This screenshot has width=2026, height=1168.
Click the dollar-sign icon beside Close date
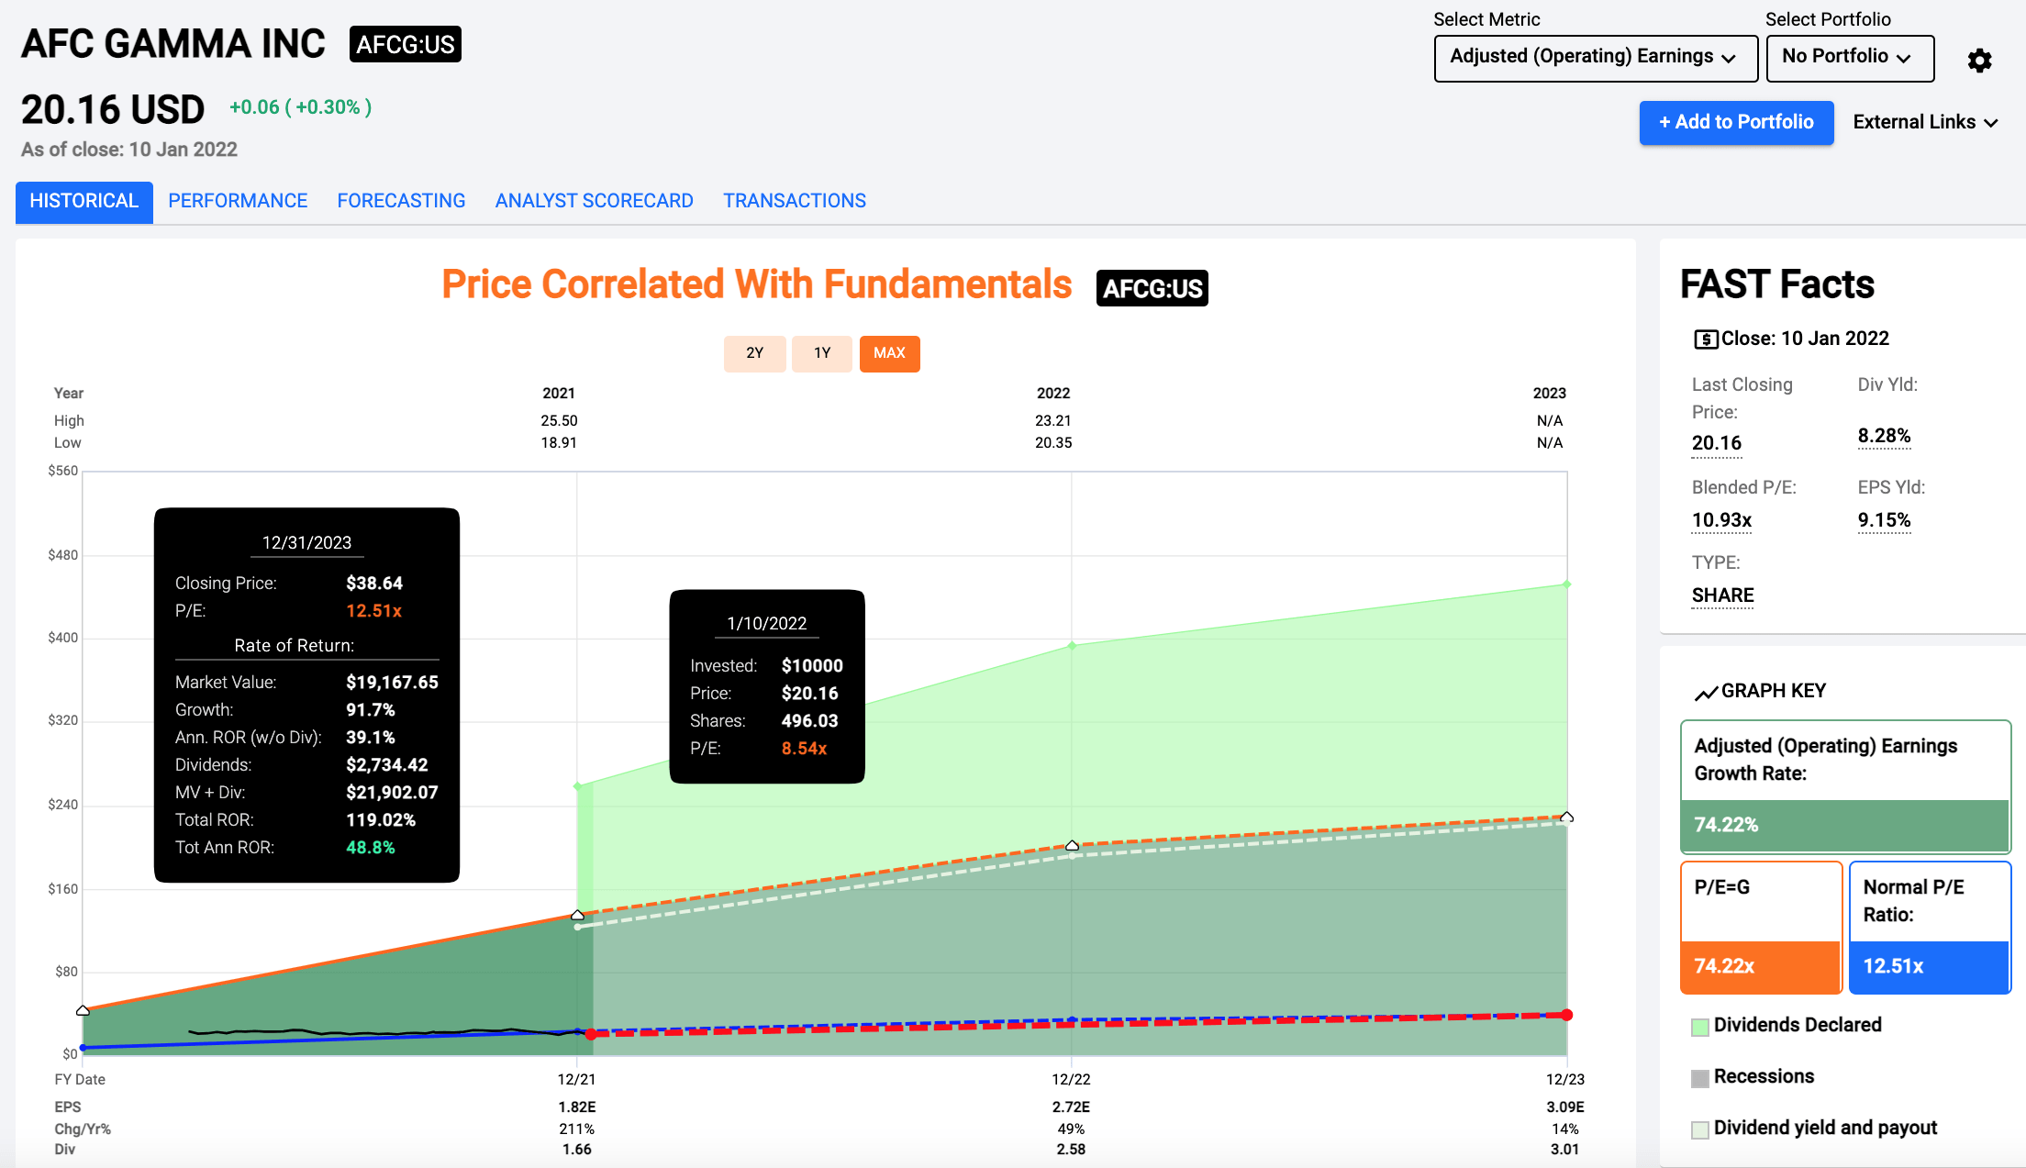coord(1705,339)
